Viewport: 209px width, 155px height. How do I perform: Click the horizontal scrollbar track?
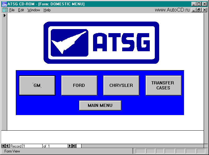coord(143,146)
